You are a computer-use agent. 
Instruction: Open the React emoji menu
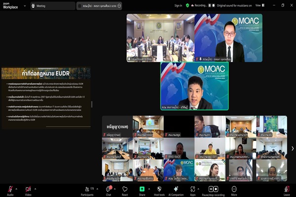tap(125, 190)
